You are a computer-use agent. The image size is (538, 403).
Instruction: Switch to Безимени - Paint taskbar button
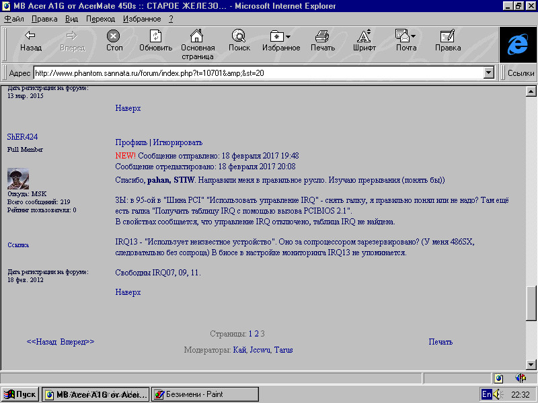(204, 394)
